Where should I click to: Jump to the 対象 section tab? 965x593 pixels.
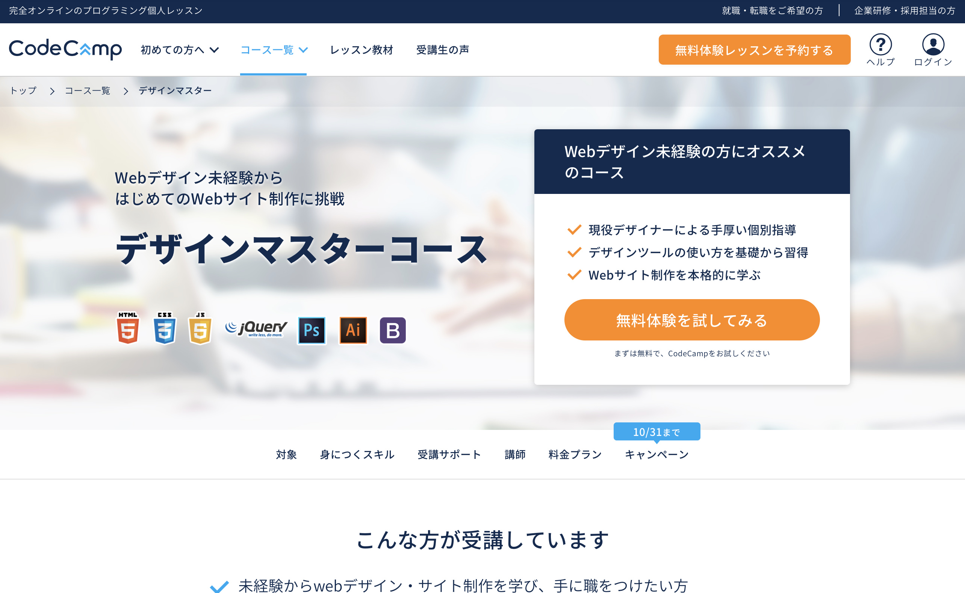(286, 455)
